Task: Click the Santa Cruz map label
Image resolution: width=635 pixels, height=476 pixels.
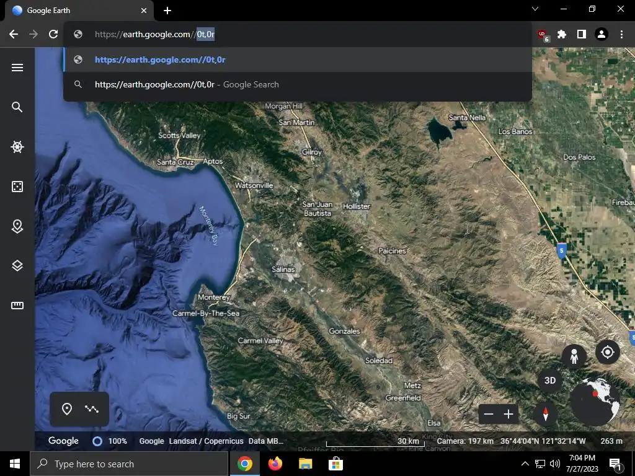Action: click(175, 162)
